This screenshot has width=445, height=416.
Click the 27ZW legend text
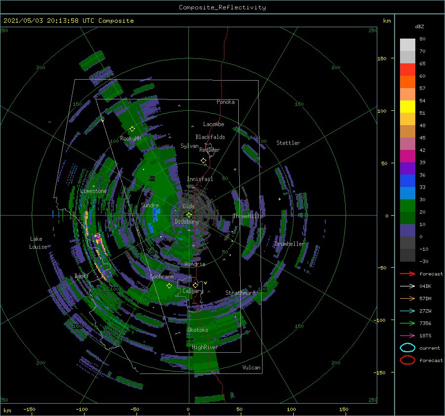click(425, 311)
